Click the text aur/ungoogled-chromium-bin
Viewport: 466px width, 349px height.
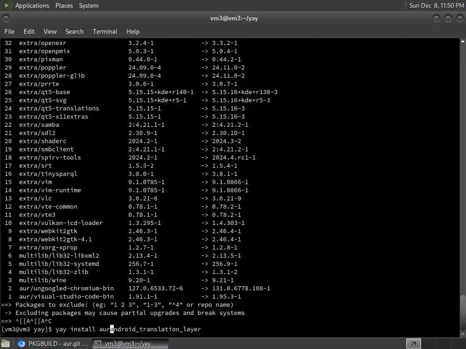[x=66, y=288]
